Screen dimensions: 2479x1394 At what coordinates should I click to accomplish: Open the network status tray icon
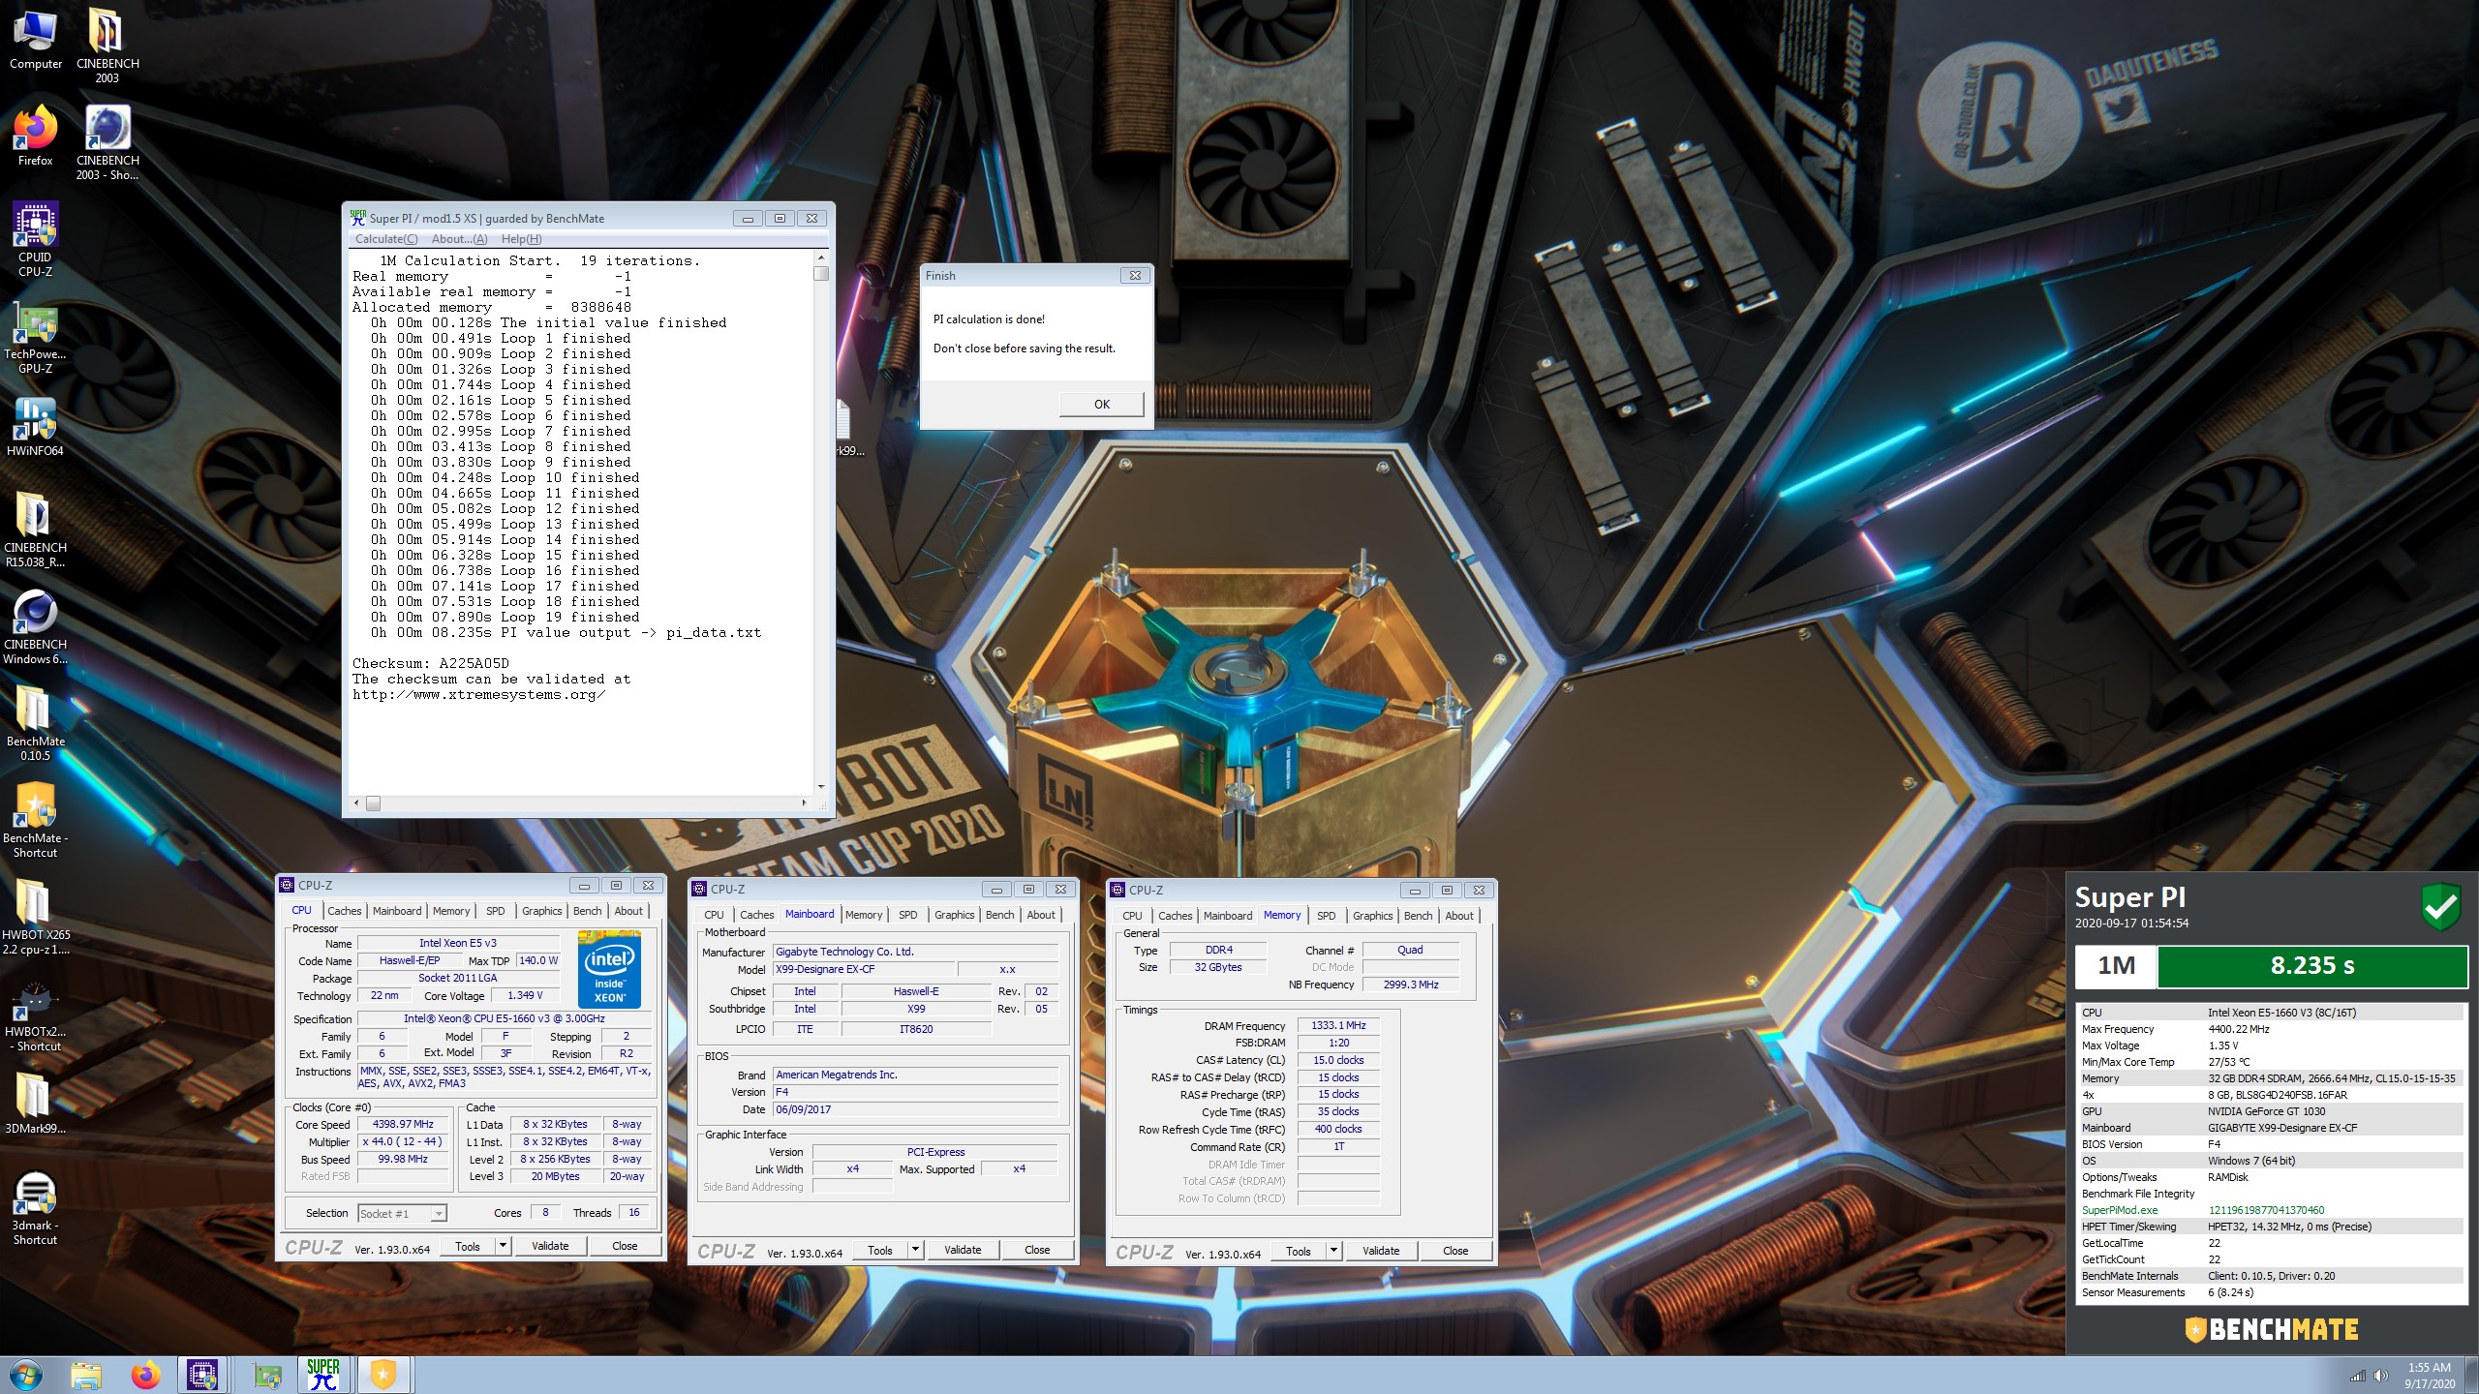tap(2358, 1376)
